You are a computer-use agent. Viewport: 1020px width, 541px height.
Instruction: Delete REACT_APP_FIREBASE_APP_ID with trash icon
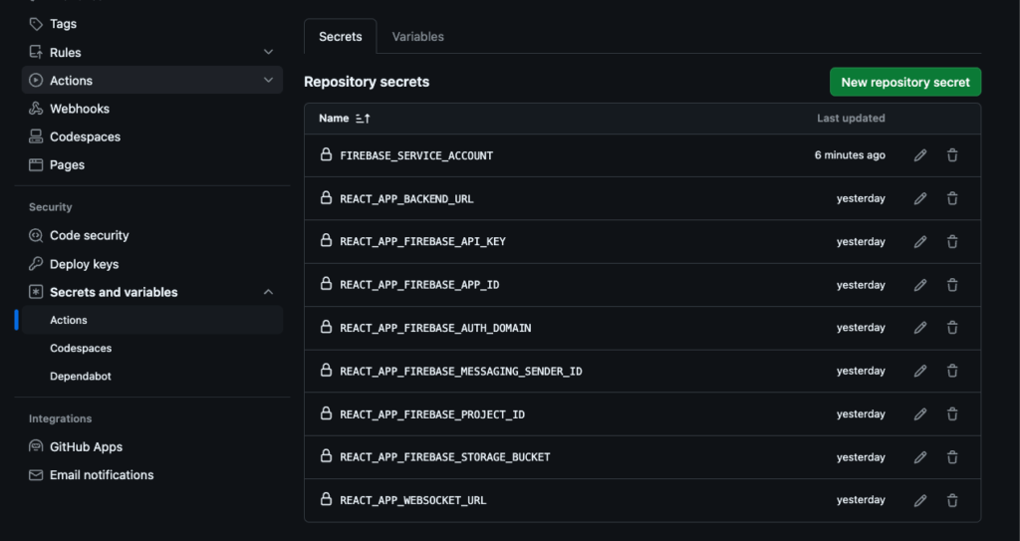coord(952,285)
